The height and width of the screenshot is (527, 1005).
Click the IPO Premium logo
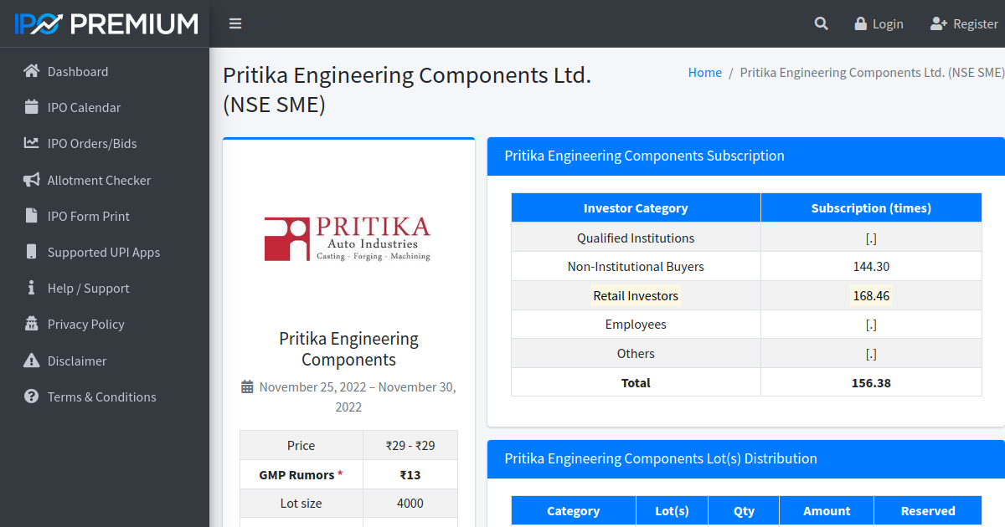(105, 23)
